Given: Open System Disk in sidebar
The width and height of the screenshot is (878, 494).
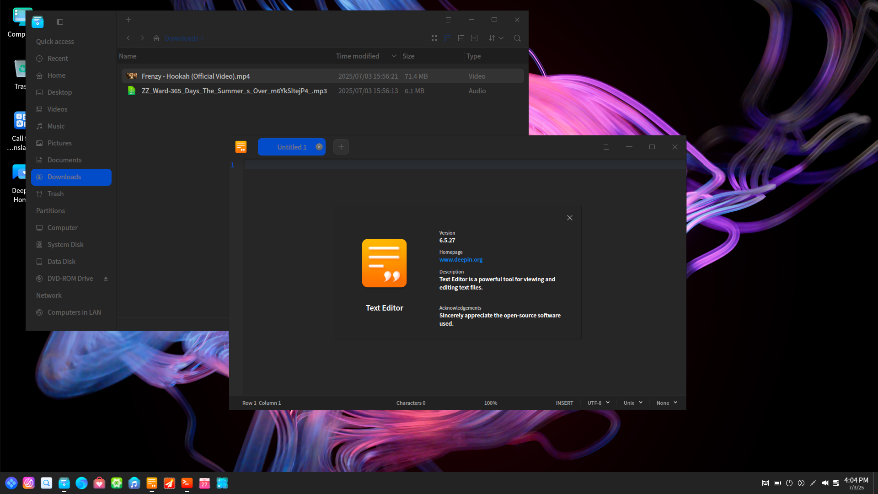Looking at the screenshot, I should [x=71, y=245].
